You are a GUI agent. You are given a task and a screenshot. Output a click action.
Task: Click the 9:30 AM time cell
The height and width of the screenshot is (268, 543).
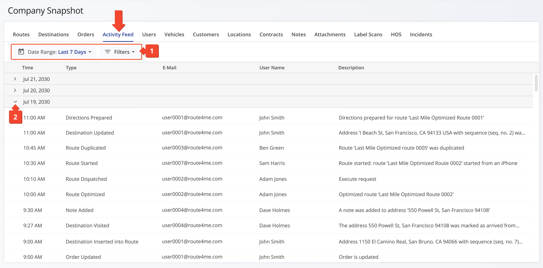click(33, 210)
